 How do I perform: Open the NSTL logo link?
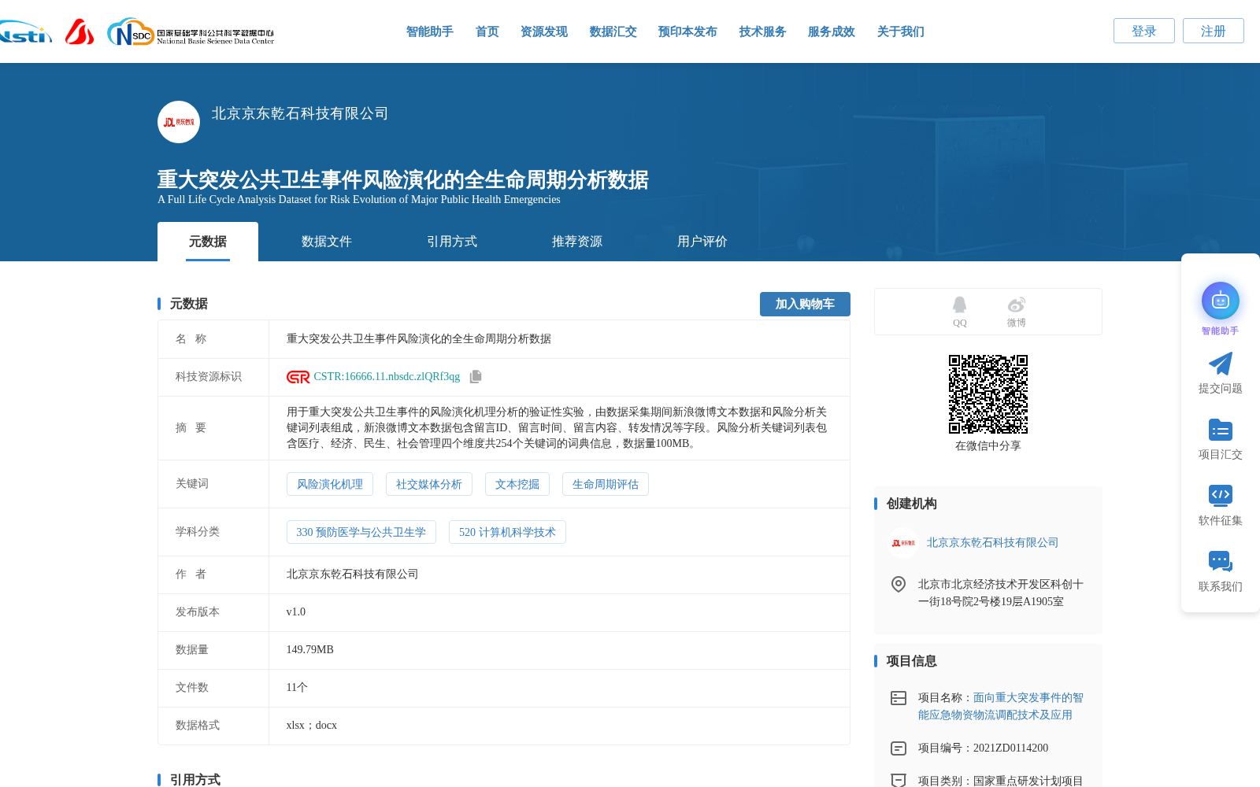(x=25, y=32)
